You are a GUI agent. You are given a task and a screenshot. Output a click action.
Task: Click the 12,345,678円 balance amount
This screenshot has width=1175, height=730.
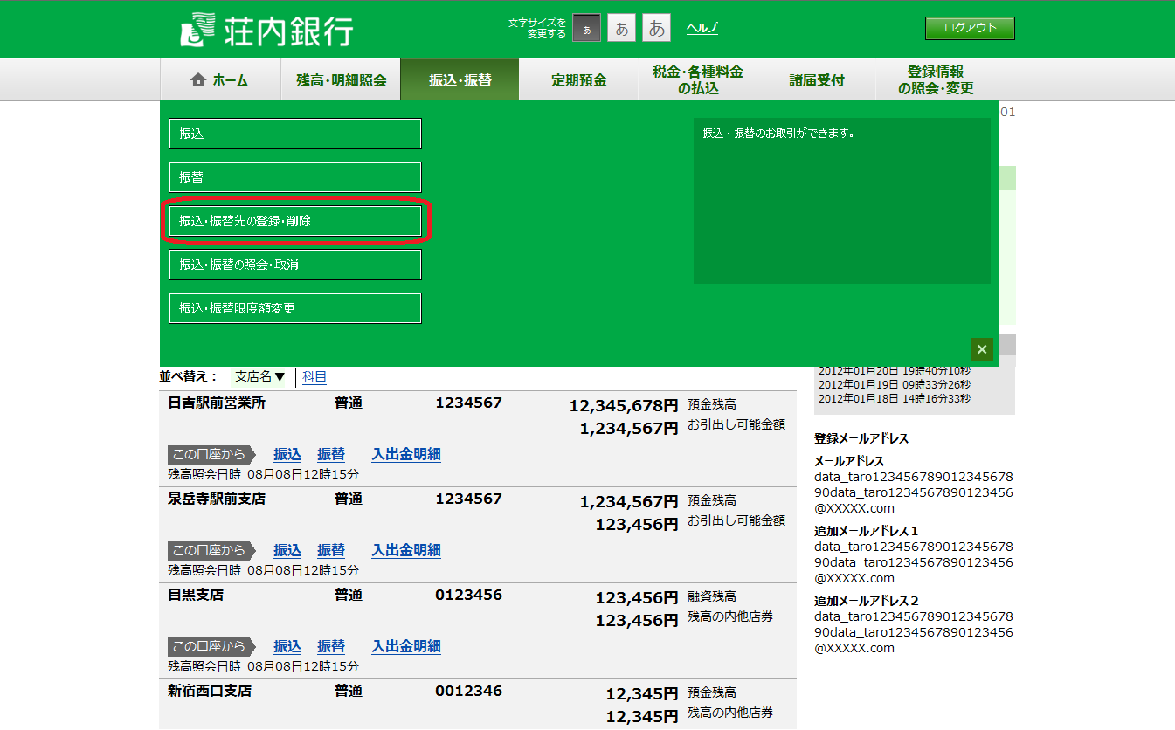coord(624,406)
